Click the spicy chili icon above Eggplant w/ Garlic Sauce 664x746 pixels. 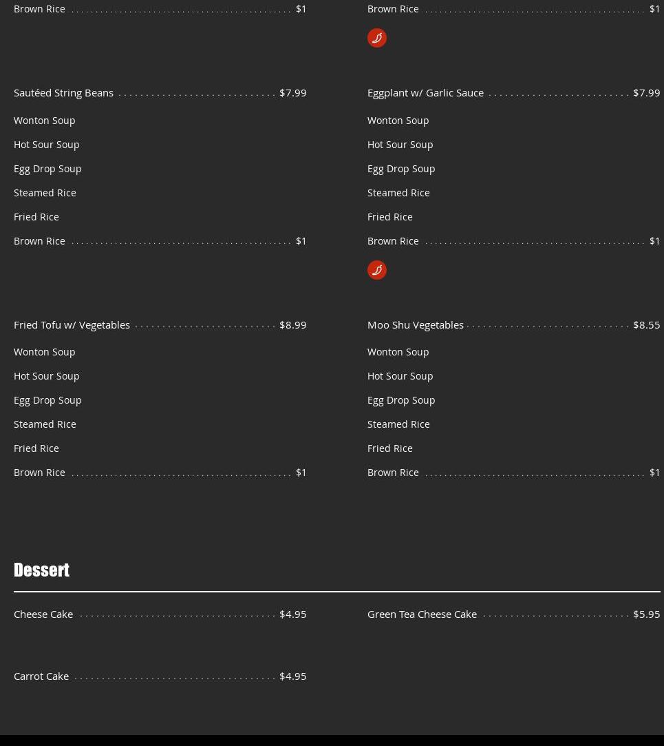[376, 38]
